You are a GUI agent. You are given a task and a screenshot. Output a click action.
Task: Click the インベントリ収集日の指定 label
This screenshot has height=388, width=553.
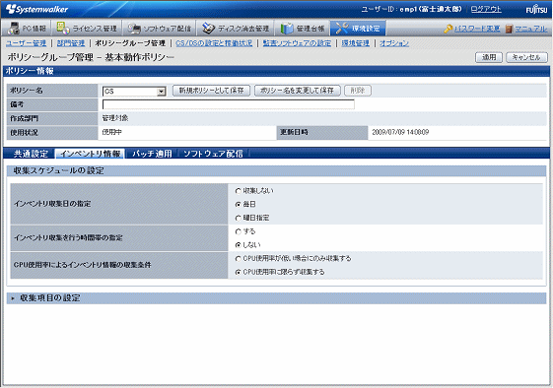click(52, 204)
